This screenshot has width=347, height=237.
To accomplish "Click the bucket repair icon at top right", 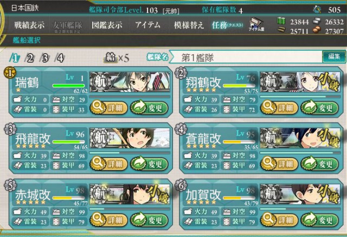I will tap(318, 9).
